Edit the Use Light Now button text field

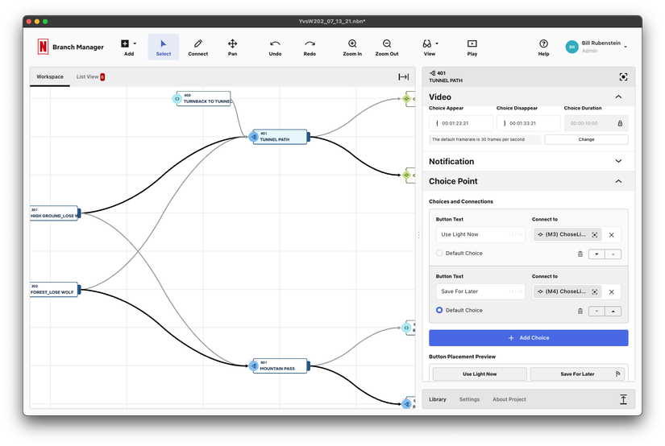point(480,234)
